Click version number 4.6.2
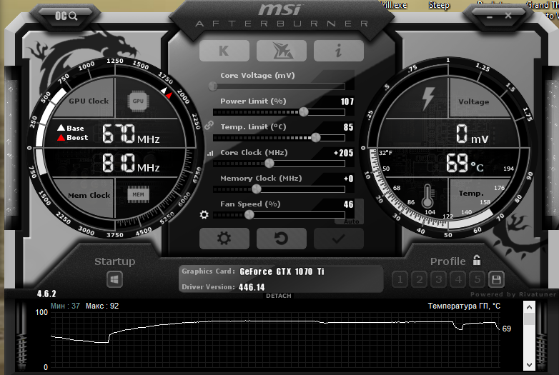 [46, 294]
